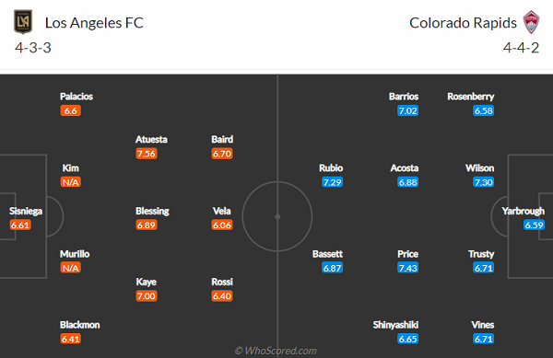This screenshot has height=358, width=553.
Task: Choose player Rosenberry
Action: pos(470,97)
